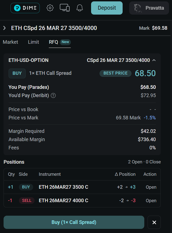Click the BUY badge in positions table
The image size is (172, 233).
(26, 187)
